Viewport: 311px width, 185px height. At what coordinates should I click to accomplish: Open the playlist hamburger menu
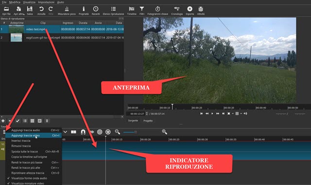point(47,121)
